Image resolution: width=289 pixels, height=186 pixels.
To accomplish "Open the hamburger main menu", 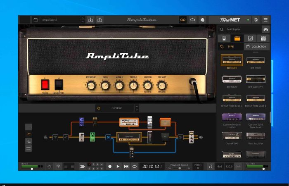I will [x=265, y=20].
